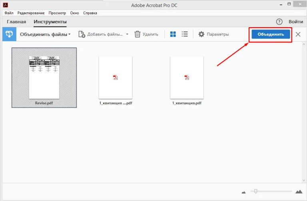Viewport: 307px width, 201px height.
Task: Click the Удалить trash button
Action: [146, 34]
